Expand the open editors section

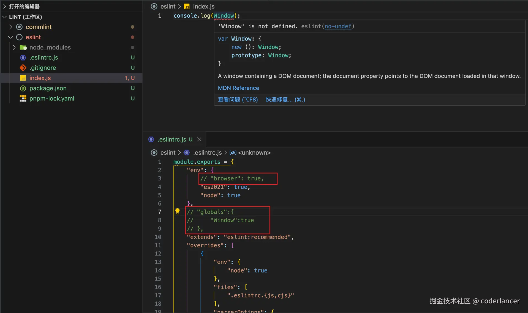tap(4, 6)
